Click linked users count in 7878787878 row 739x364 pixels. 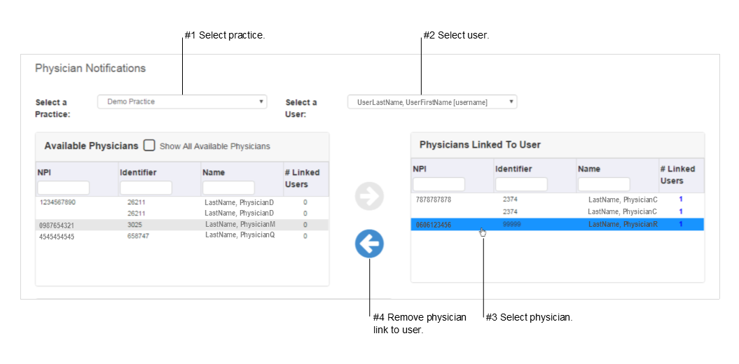click(681, 199)
